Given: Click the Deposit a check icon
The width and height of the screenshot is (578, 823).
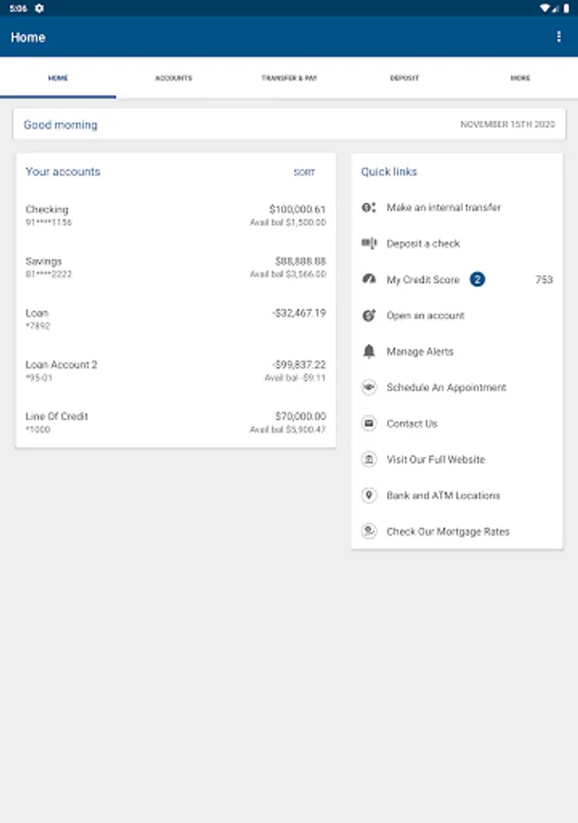Looking at the screenshot, I should (369, 243).
